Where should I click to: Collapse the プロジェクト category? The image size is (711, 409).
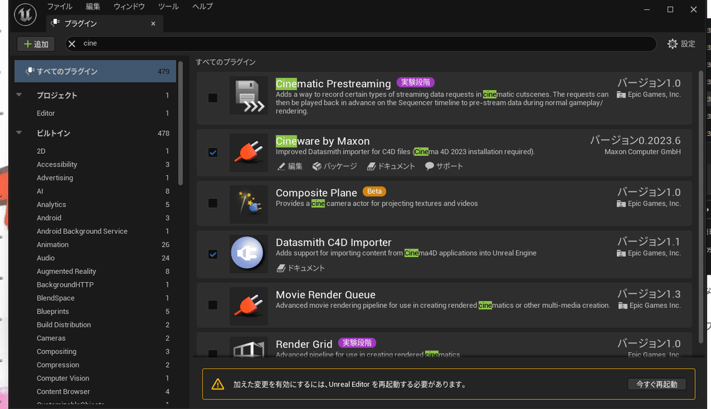[x=19, y=95]
